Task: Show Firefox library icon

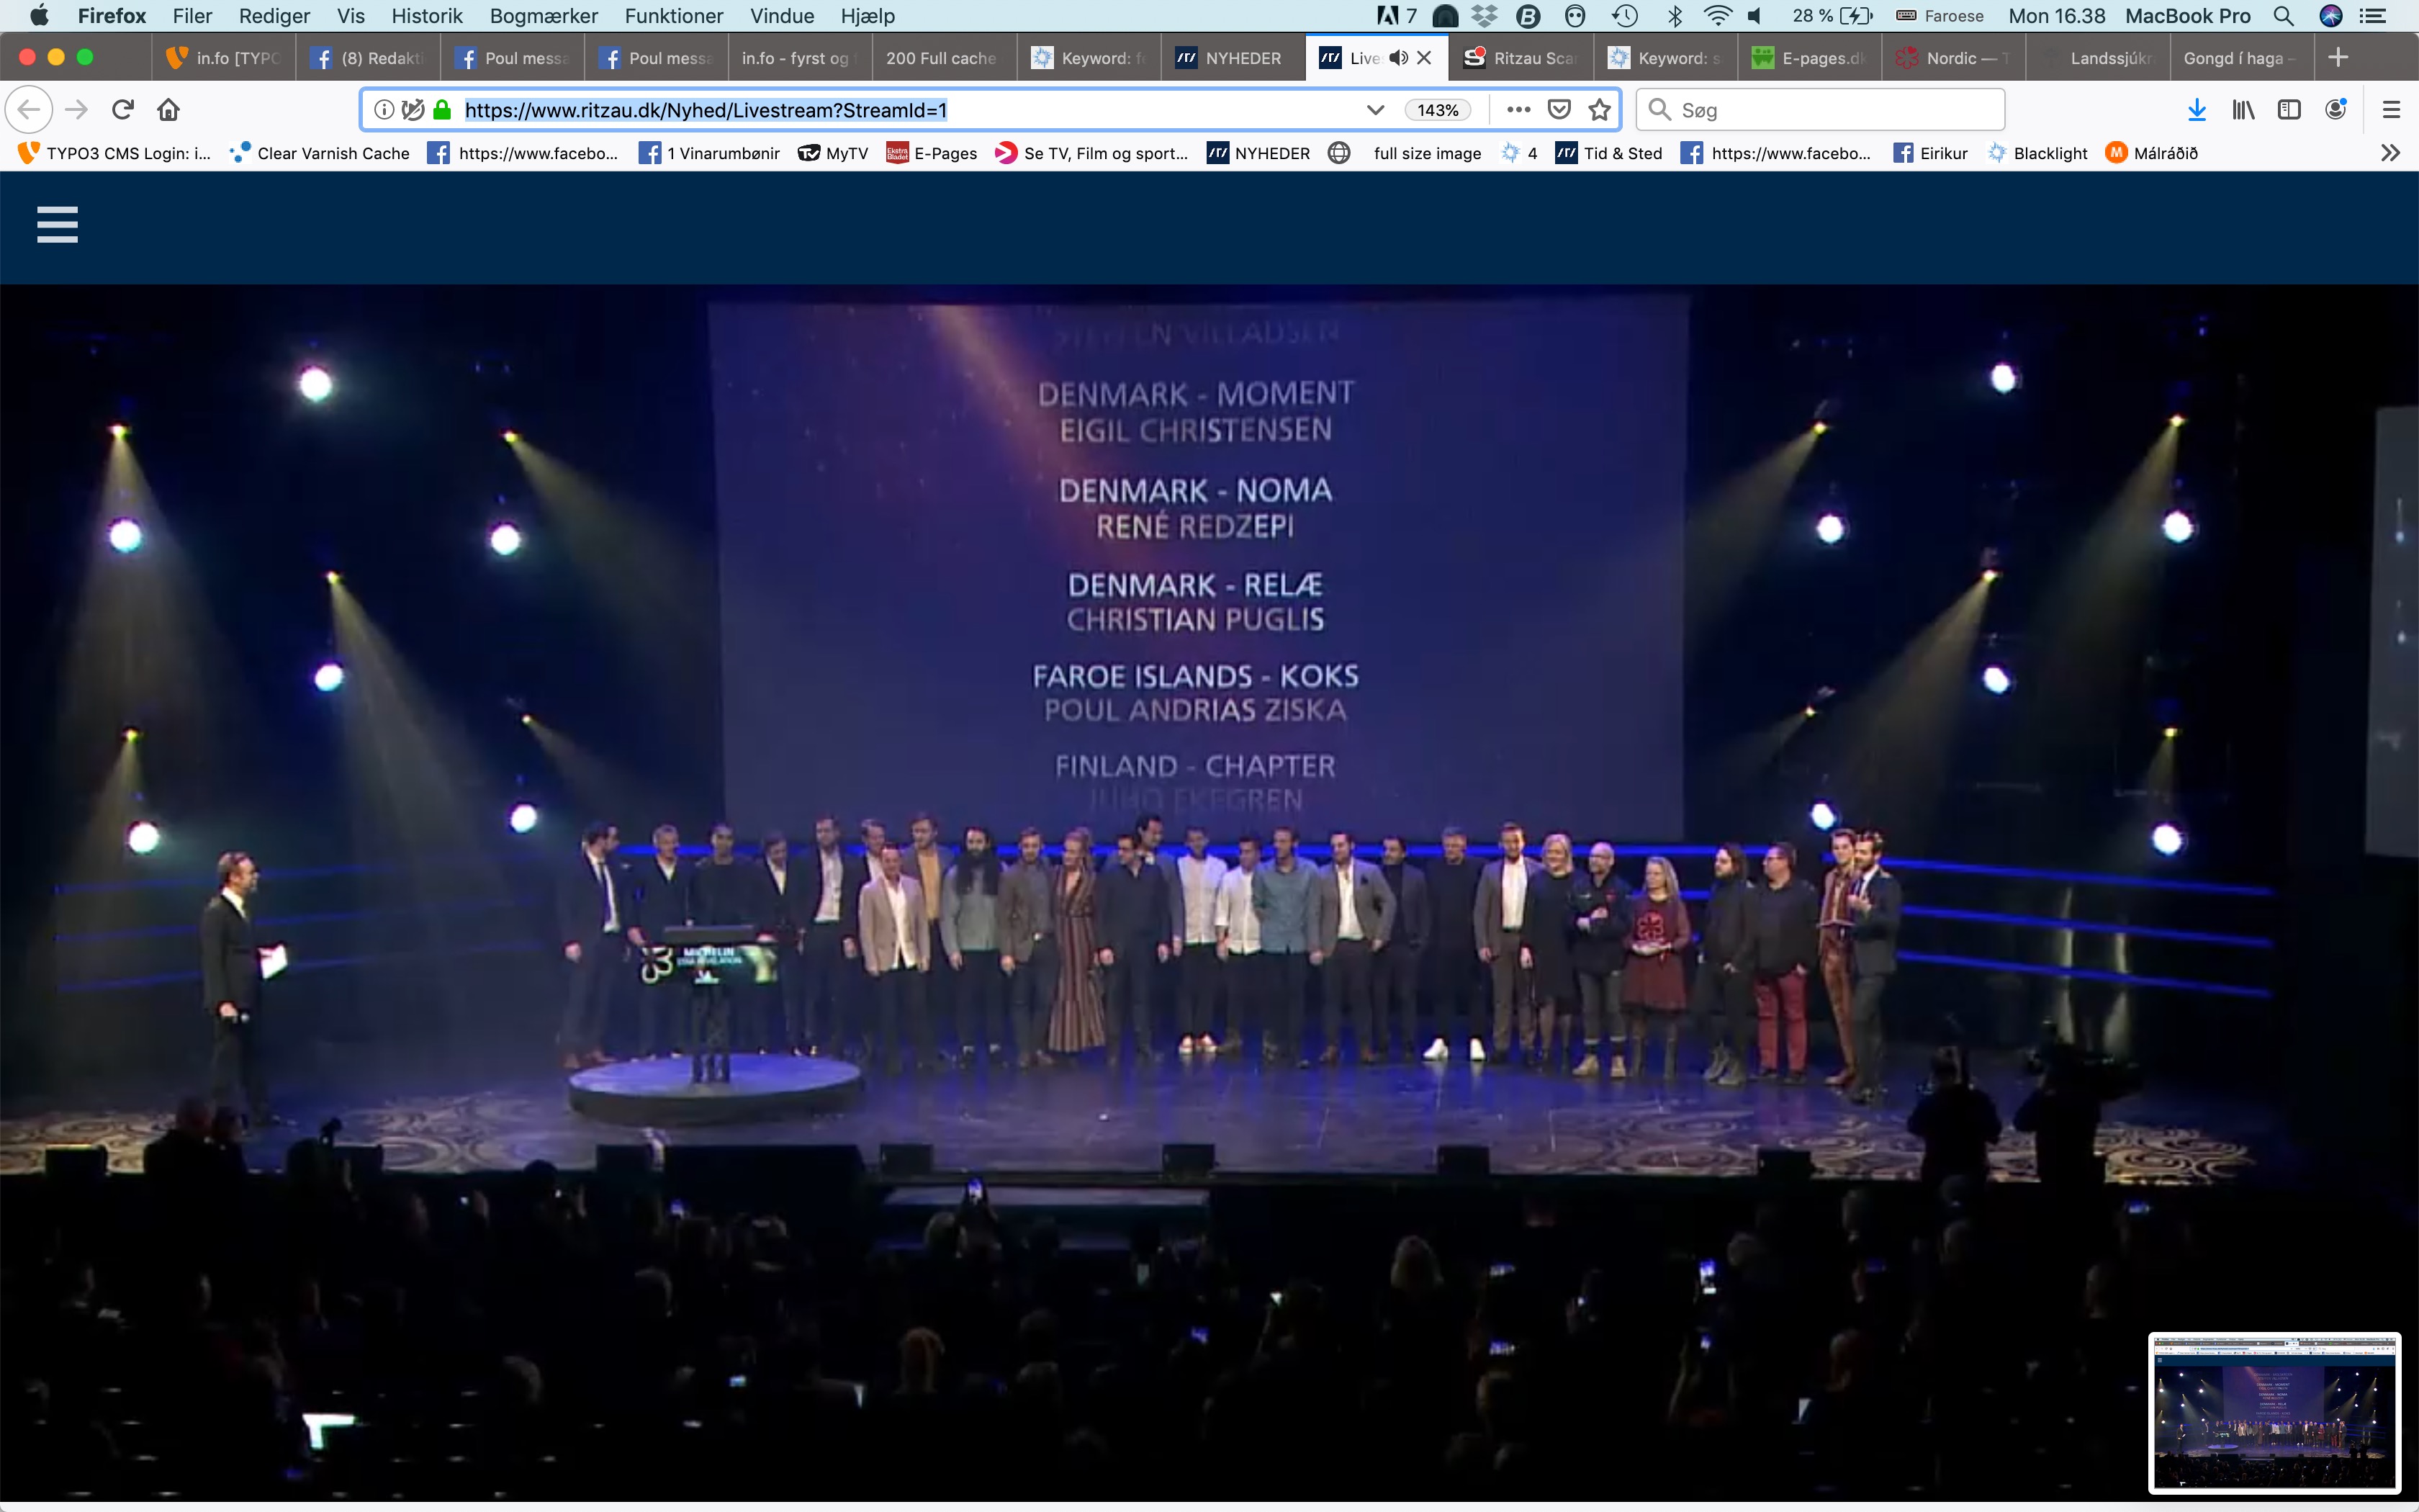Action: 2243,110
